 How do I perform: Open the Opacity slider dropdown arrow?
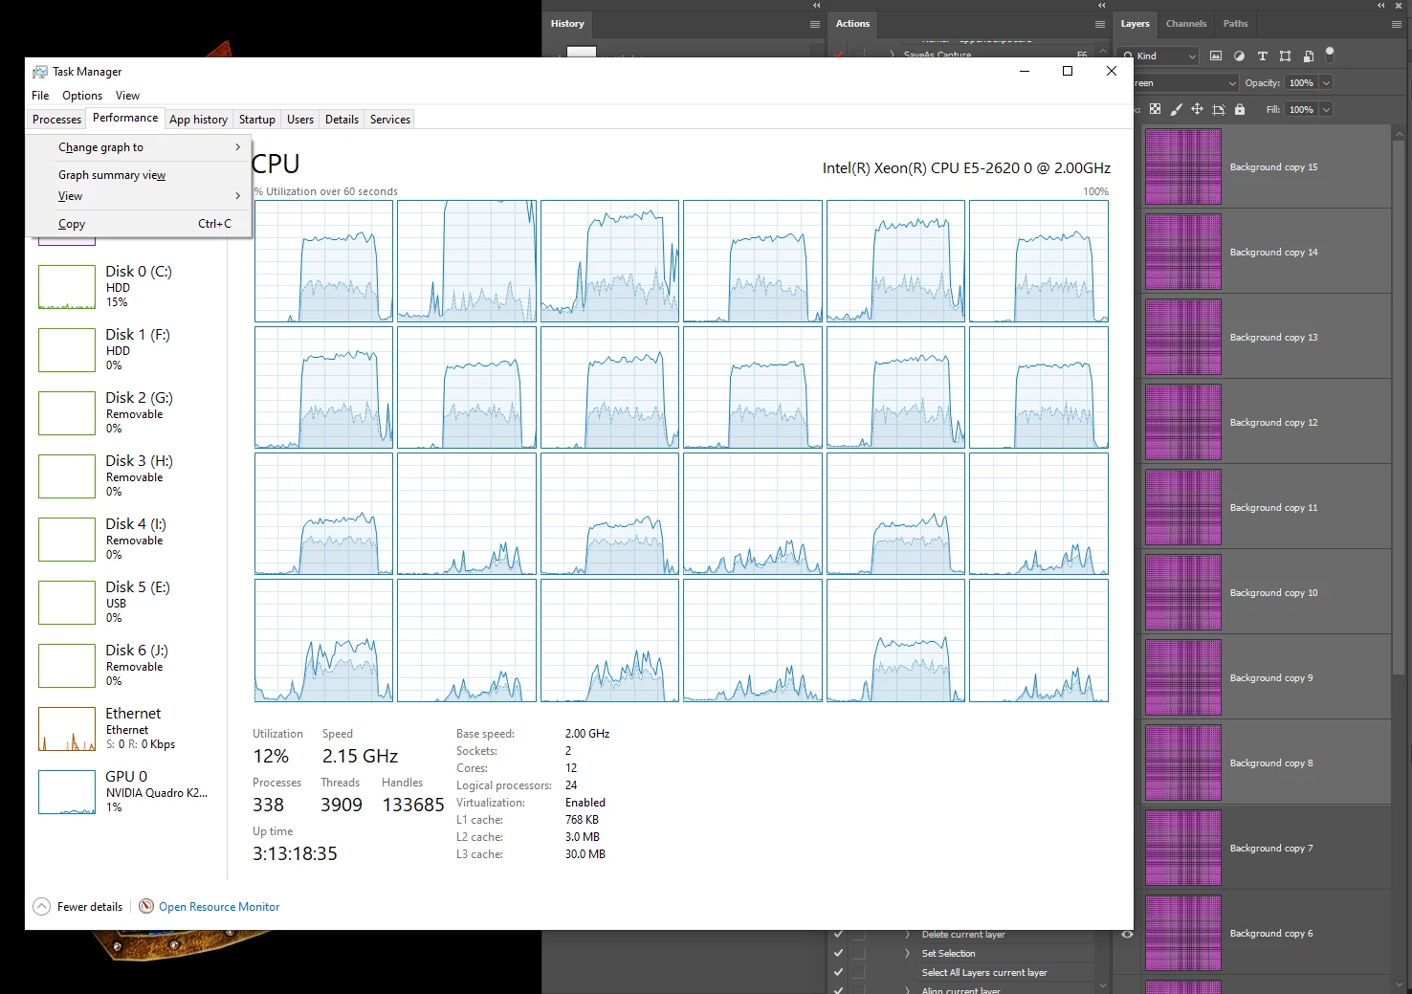click(x=1326, y=83)
